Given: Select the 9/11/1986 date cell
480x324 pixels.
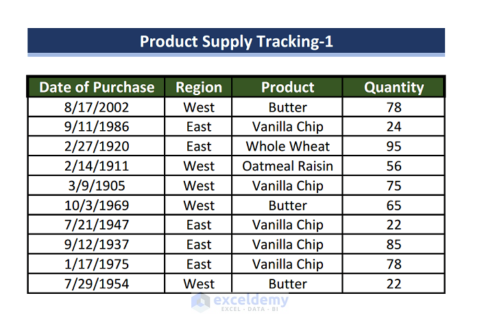Looking at the screenshot, I should 96,127.
